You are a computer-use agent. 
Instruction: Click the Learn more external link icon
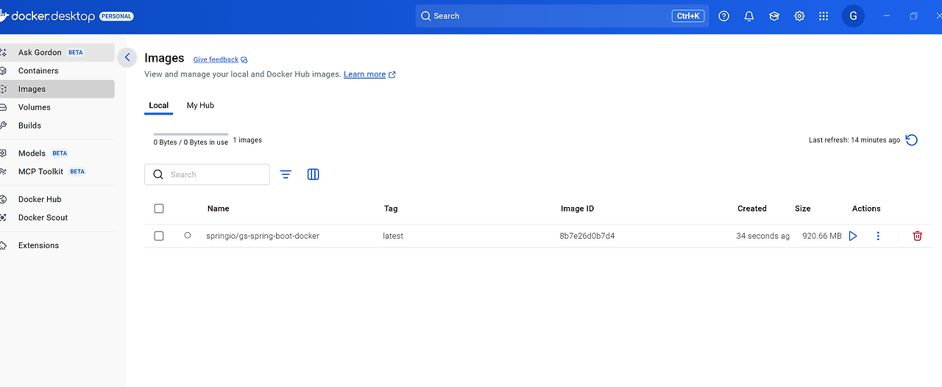coord(392,74)
